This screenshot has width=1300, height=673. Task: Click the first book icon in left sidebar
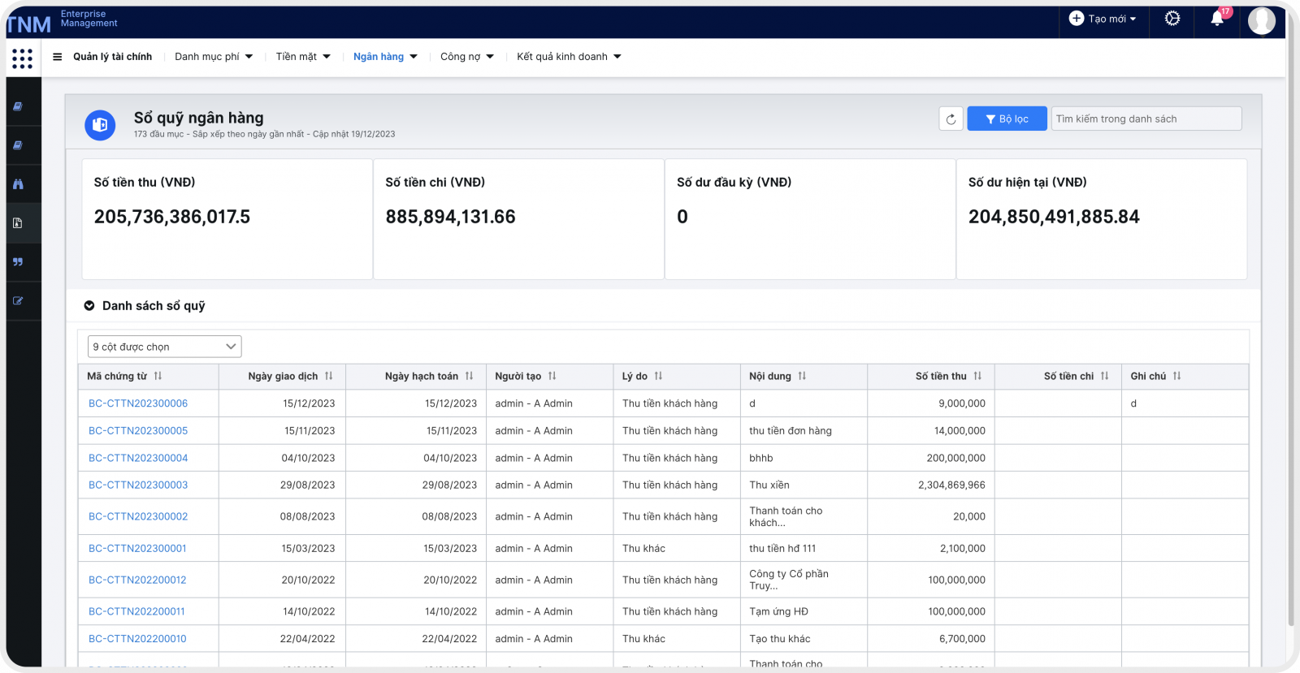coord(18,106)
